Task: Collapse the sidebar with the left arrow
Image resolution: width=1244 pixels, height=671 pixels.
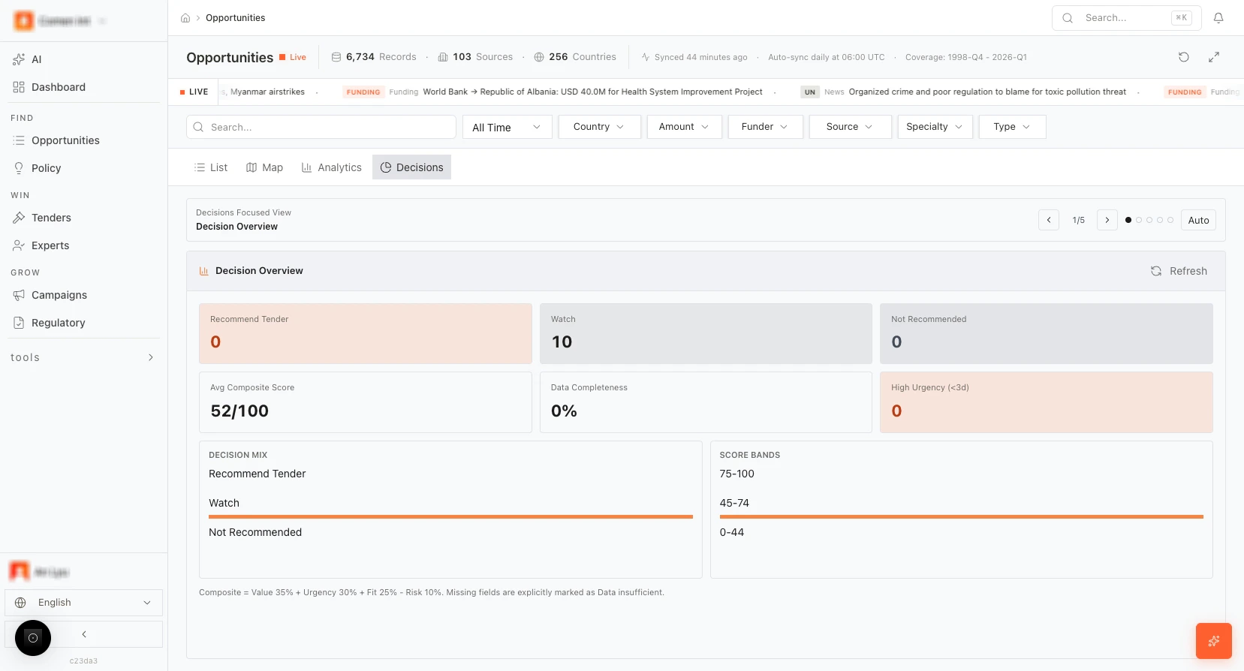Action: coord(84,634)
